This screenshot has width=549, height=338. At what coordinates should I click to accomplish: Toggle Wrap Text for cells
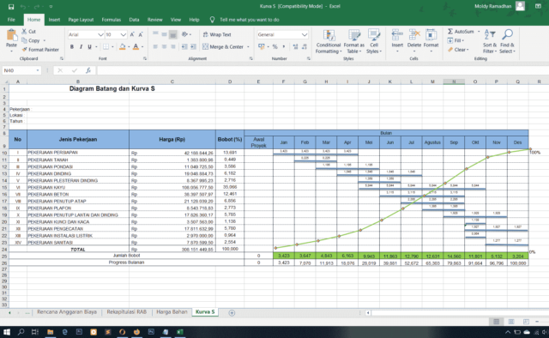tap(217, 34)
